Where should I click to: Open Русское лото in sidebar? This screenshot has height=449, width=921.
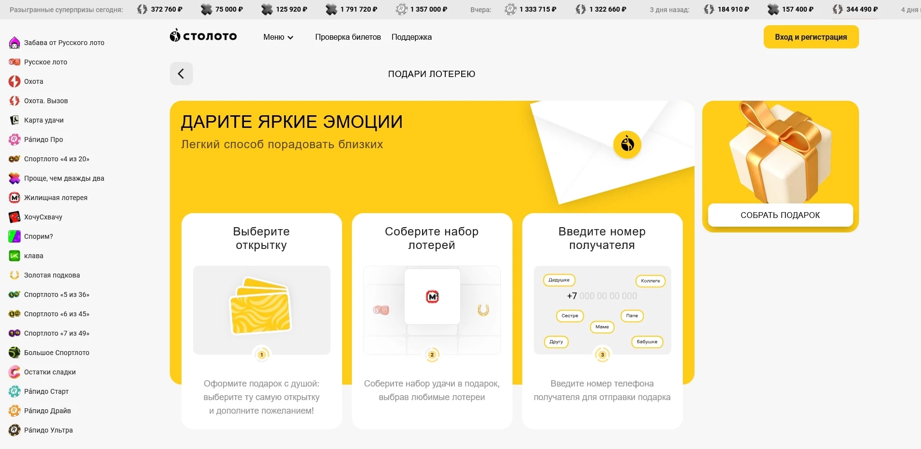click(45, 62)
